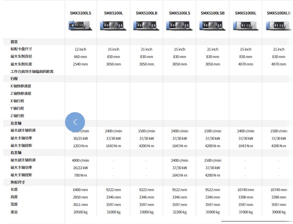This screenshot has width=293, height=224.
Task: Click the 31000 kg weight cell
Action: tap(114, 212)
